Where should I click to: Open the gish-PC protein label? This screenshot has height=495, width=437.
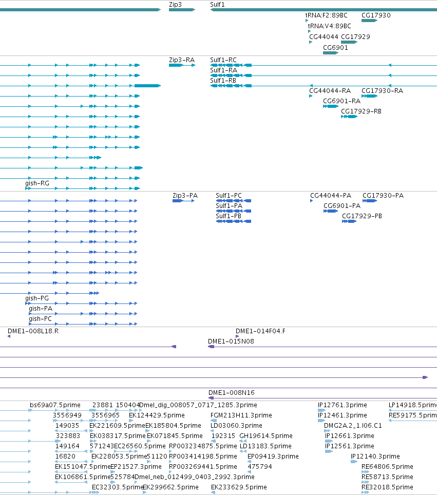coord(40,319)
